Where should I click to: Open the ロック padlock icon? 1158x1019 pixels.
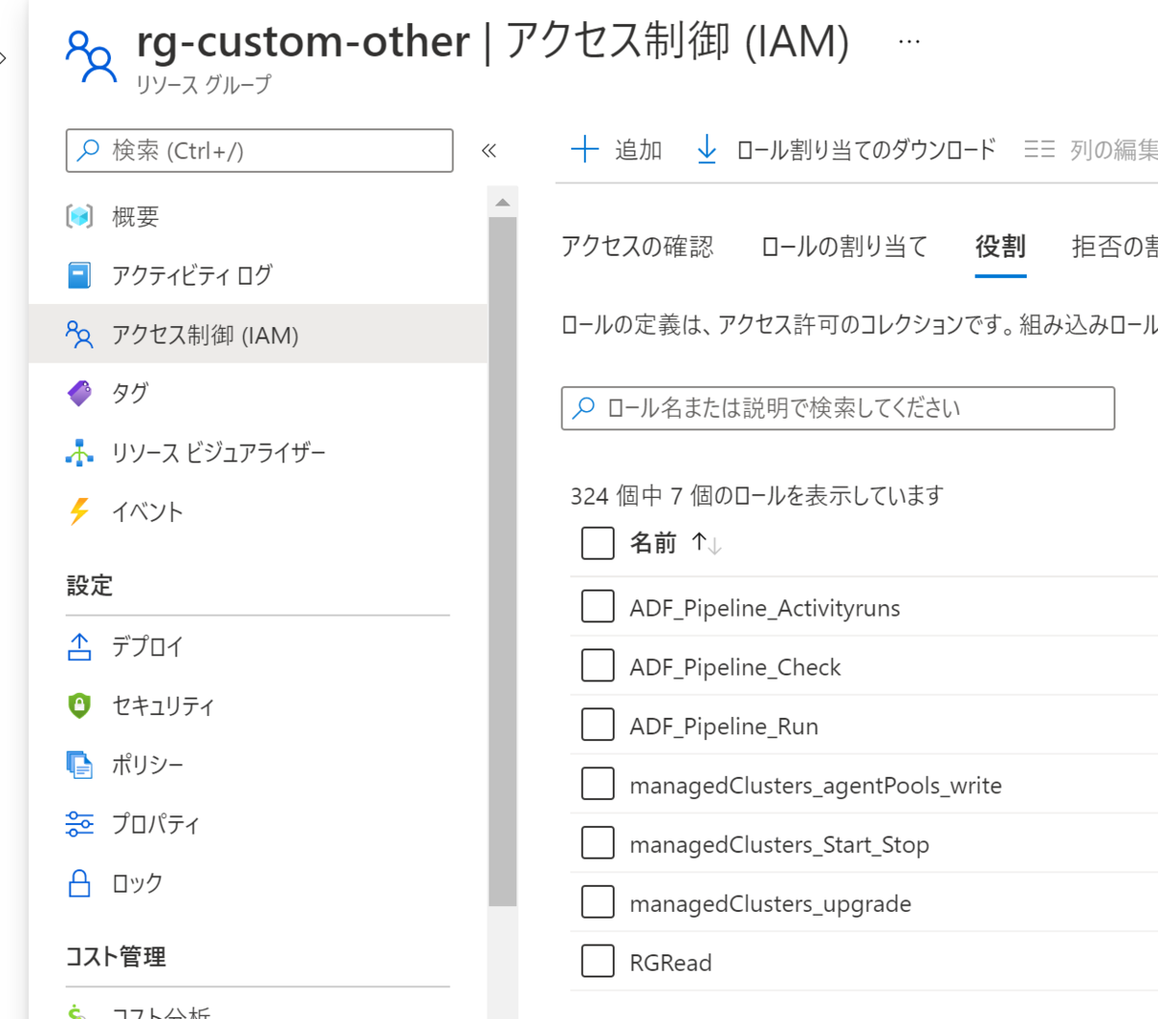pos(79,883)
